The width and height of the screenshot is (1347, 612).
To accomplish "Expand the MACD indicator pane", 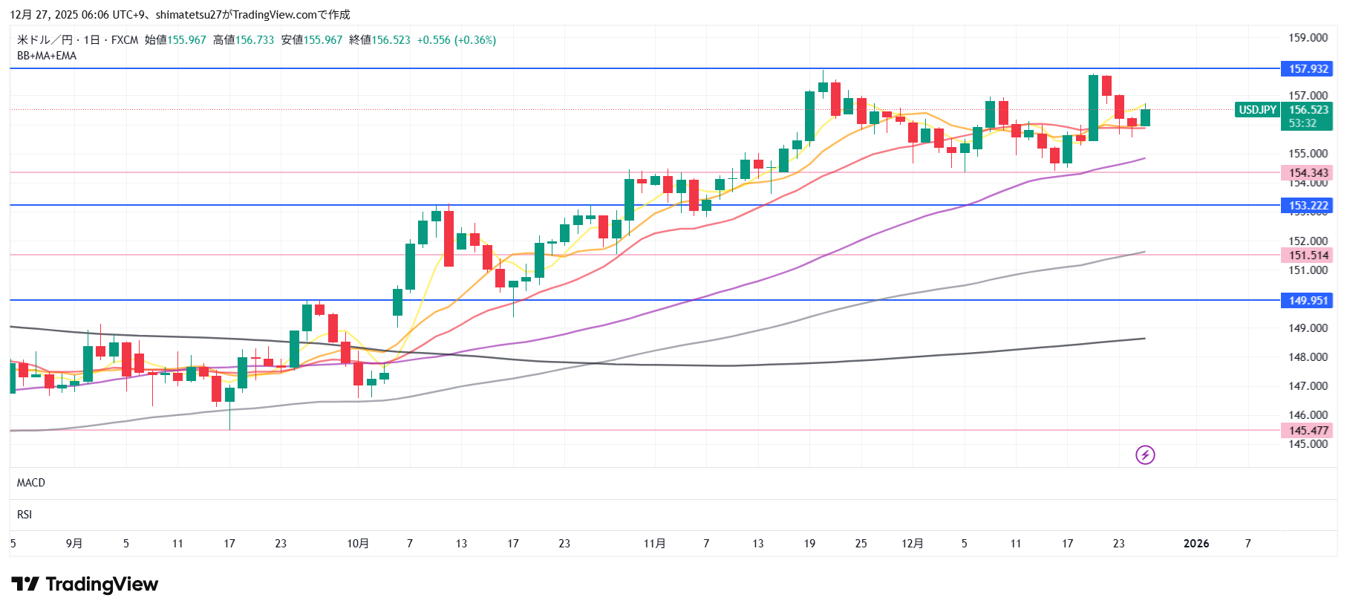I will coord(31,483).
